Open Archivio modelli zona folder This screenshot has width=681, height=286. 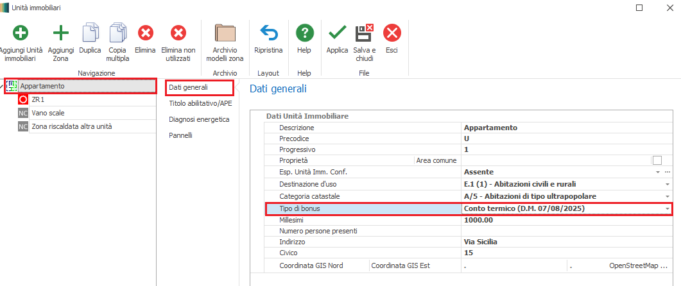pyautogui.click(x=225, y=33)
